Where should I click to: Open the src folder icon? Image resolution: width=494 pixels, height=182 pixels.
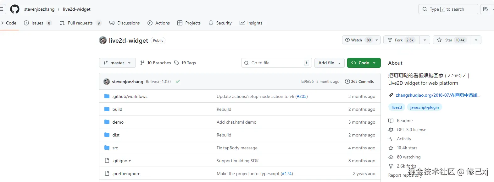click(107, 148)
